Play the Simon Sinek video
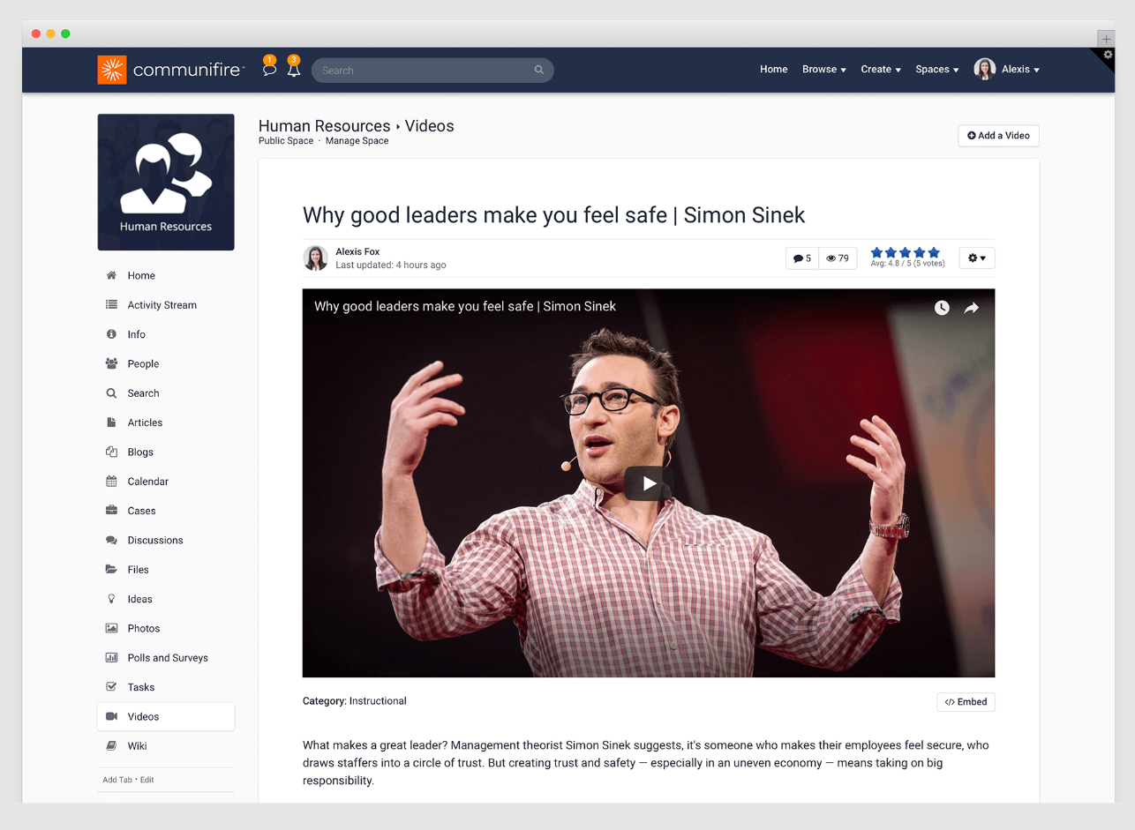The width and height of the screenshot is (1135, 830). pos(649,483)
